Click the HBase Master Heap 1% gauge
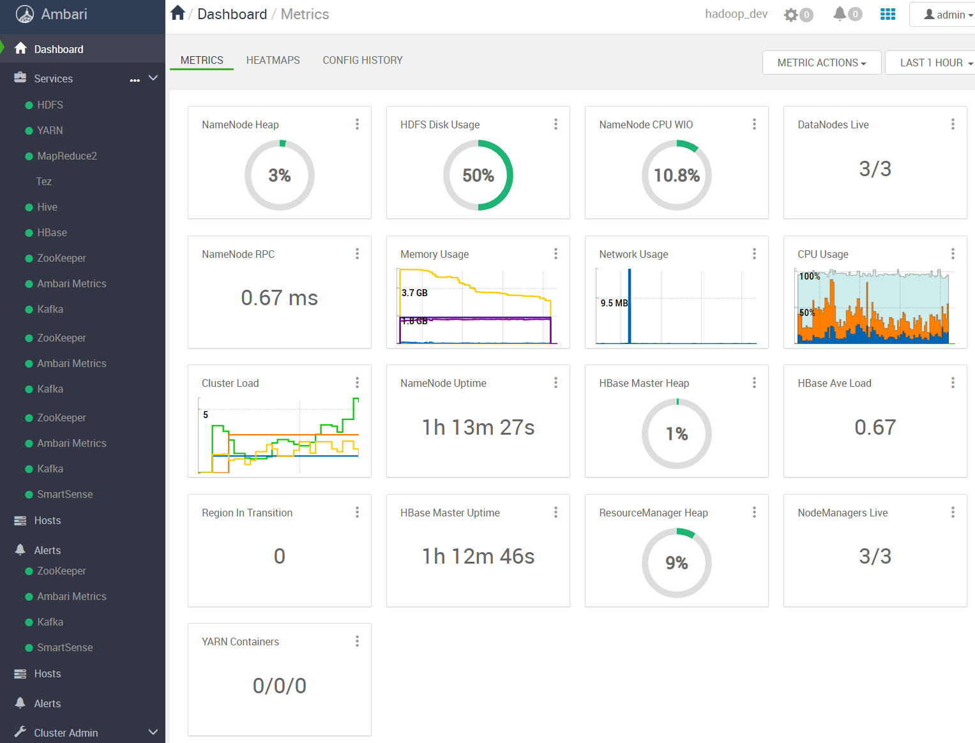This screenshot has height=743, width=975. point(677,434)
